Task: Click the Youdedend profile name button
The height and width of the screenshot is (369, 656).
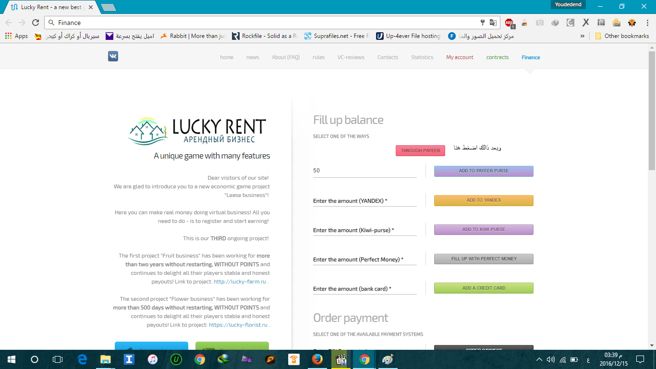Action: click(568, 4)
